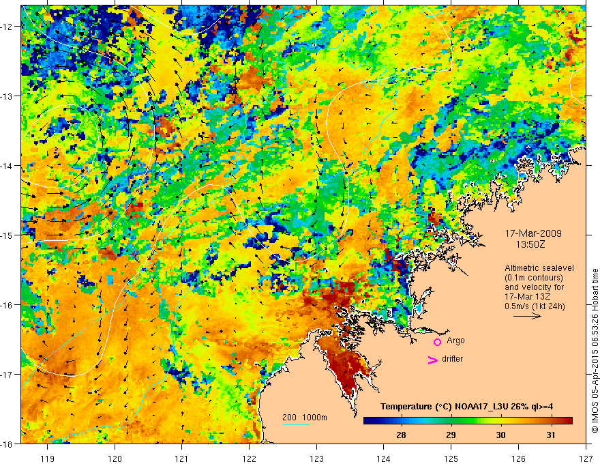The height and width of the screenshot is (464, 600).
Task: Click longitude axis label '125'
Action: (x=451, y=459)
